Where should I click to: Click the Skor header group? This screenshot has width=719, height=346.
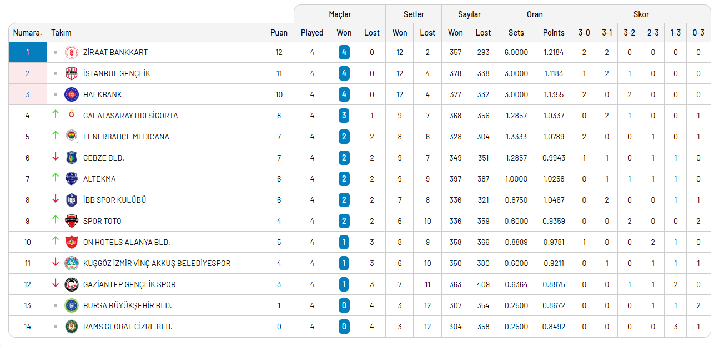tap(641, 14)
